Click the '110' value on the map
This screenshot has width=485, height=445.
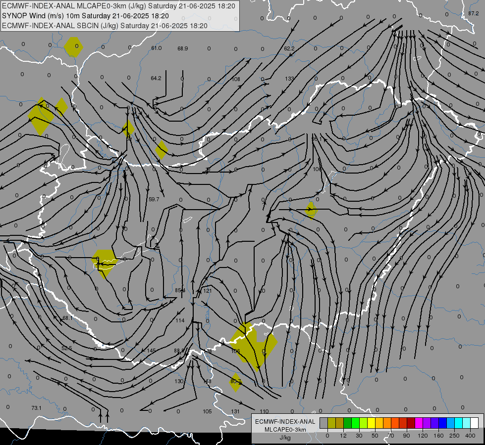(x=264, y=412)
